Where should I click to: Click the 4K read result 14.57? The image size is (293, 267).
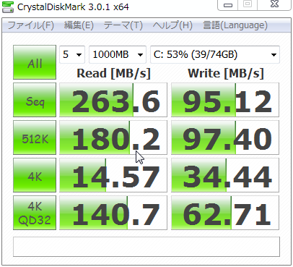click(x=113, y=175)
